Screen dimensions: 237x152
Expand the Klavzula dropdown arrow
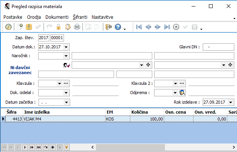tap(60, 84)
